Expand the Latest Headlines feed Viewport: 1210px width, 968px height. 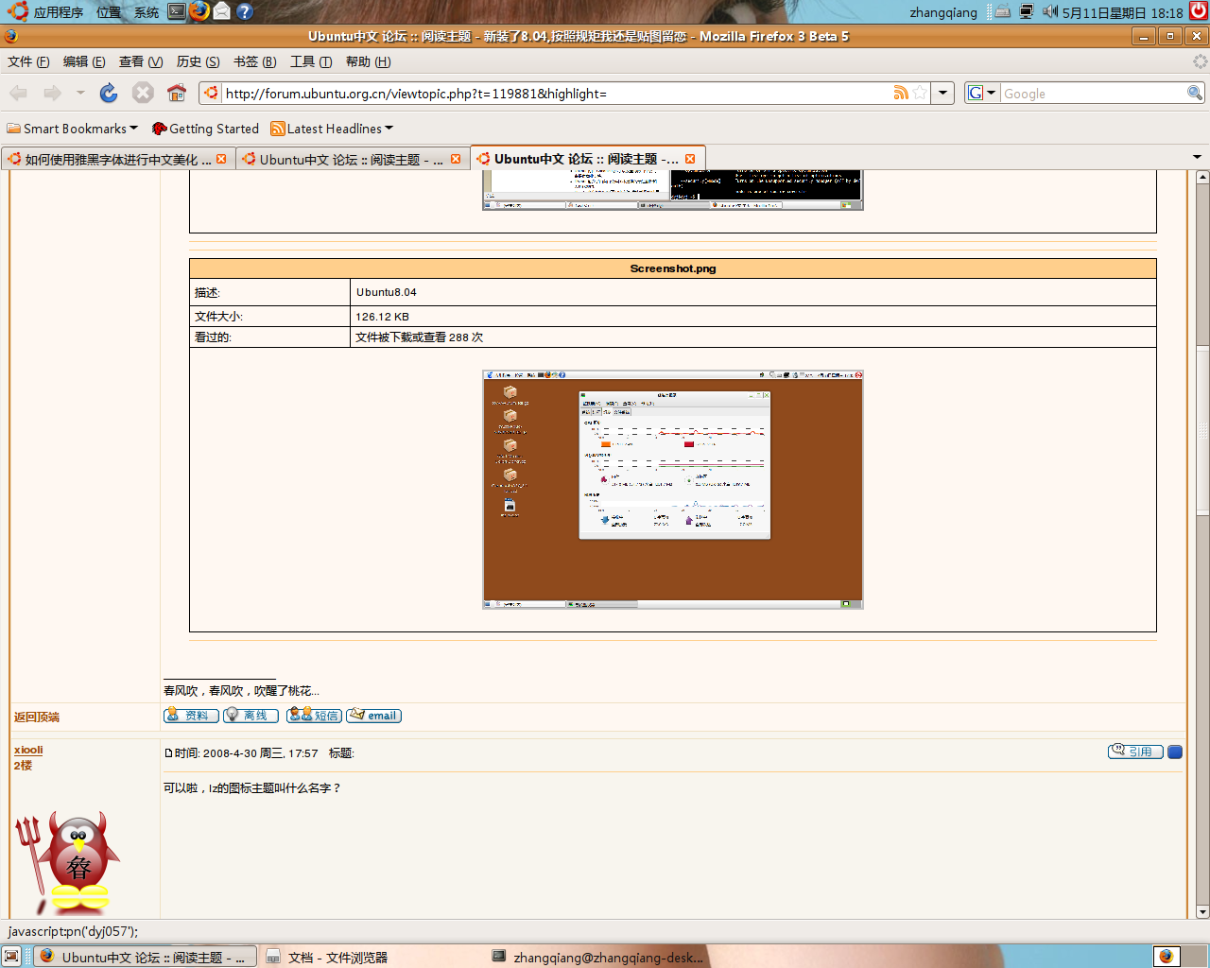click(x=332, y=129)
